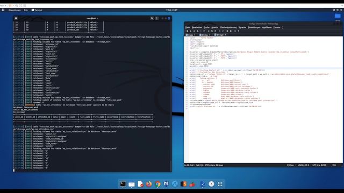Open the disc icon in the dock
The image size is (344, 193).
click(x=211, y=184)
